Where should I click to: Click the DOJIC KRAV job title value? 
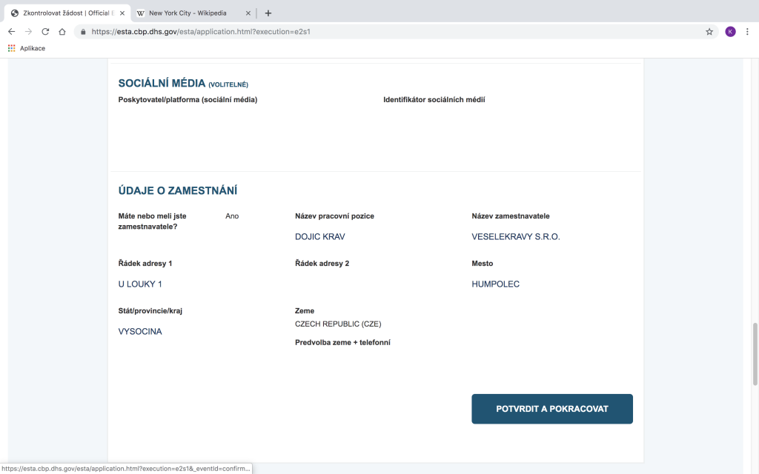pyautogui.click(x=319, y=237)
